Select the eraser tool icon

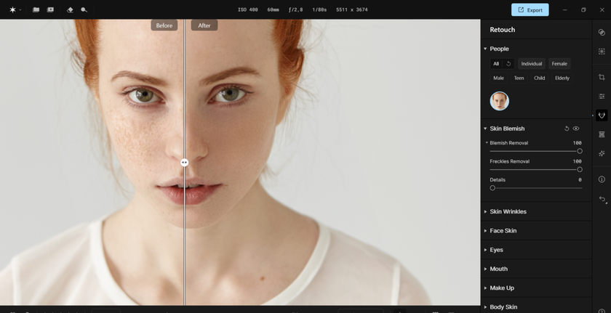70,9
